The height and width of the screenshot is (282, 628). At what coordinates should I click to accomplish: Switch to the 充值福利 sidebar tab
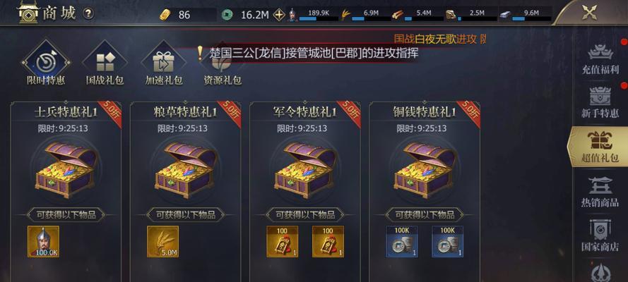600,59
